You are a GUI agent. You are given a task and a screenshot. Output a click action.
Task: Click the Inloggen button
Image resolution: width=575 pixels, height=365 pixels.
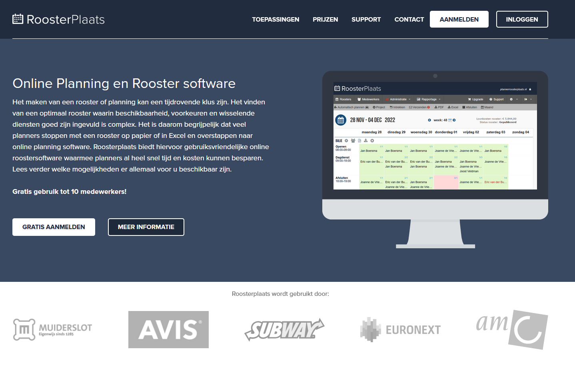pyautogui.click(x=522, y=19)
